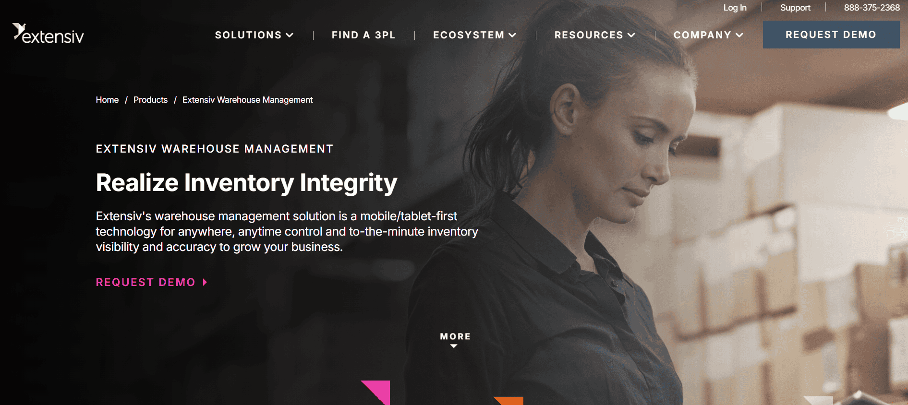Click the pink Request Demo link
908x405 pixels.
pos(145,282)
